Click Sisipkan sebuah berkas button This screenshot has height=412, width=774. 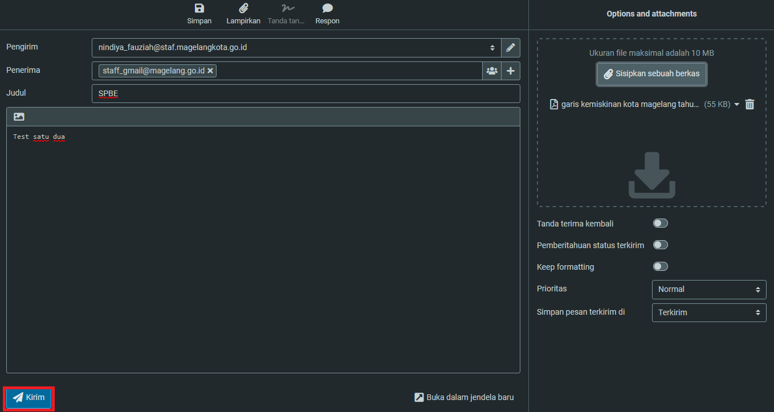pyautogui.click(x=652, y=74)
